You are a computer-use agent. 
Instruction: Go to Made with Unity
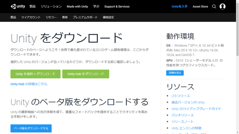(x=77, y=7)
